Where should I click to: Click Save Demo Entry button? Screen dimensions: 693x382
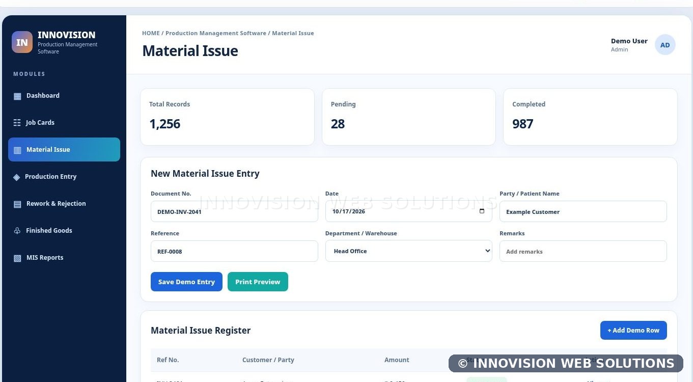tap(186, 282)
